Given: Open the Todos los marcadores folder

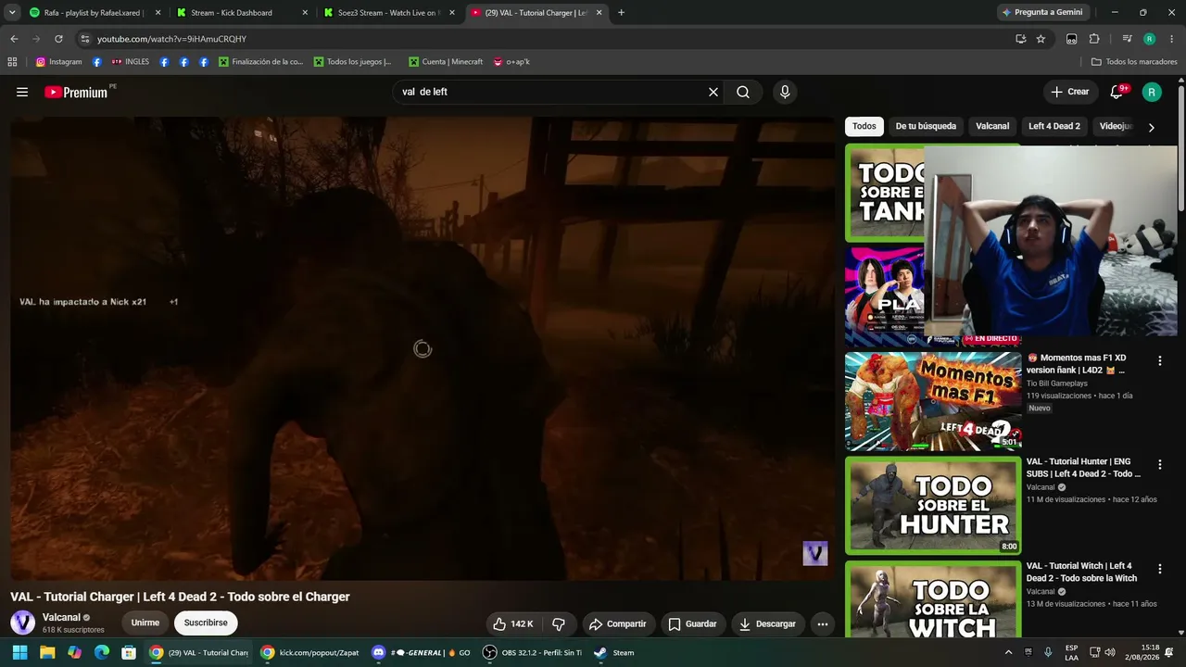Looking at the screenshot, I should point(1134,62).
